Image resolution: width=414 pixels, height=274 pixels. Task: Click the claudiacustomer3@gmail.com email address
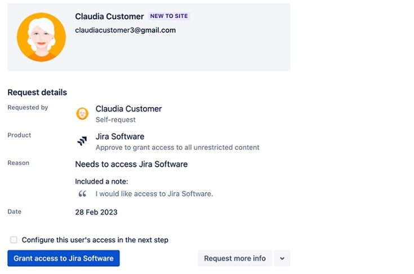(x=126, y=30)
